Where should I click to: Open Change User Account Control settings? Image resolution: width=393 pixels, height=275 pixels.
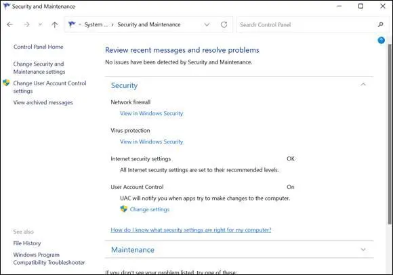49,87
